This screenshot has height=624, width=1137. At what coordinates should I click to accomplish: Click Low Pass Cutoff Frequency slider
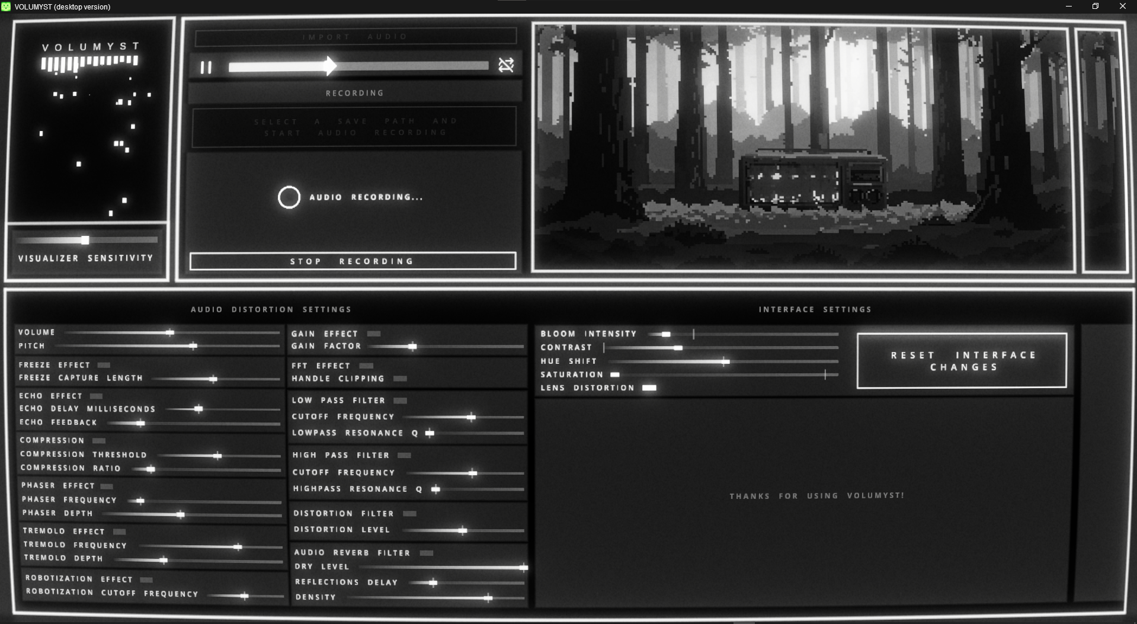pos(463,417)
